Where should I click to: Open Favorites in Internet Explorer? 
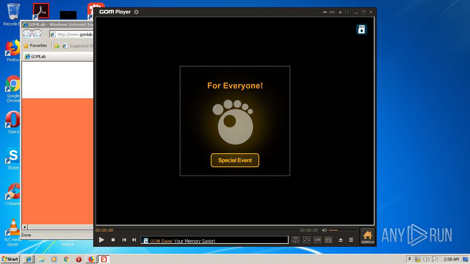pos(35,45)
